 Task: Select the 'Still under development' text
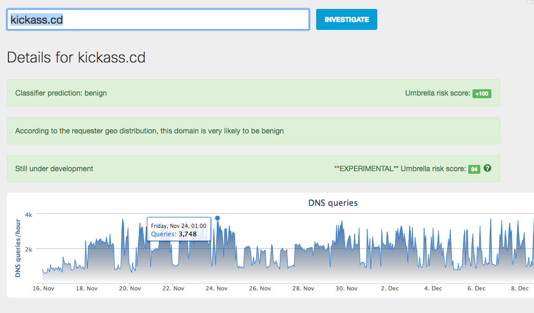[54, 169]
